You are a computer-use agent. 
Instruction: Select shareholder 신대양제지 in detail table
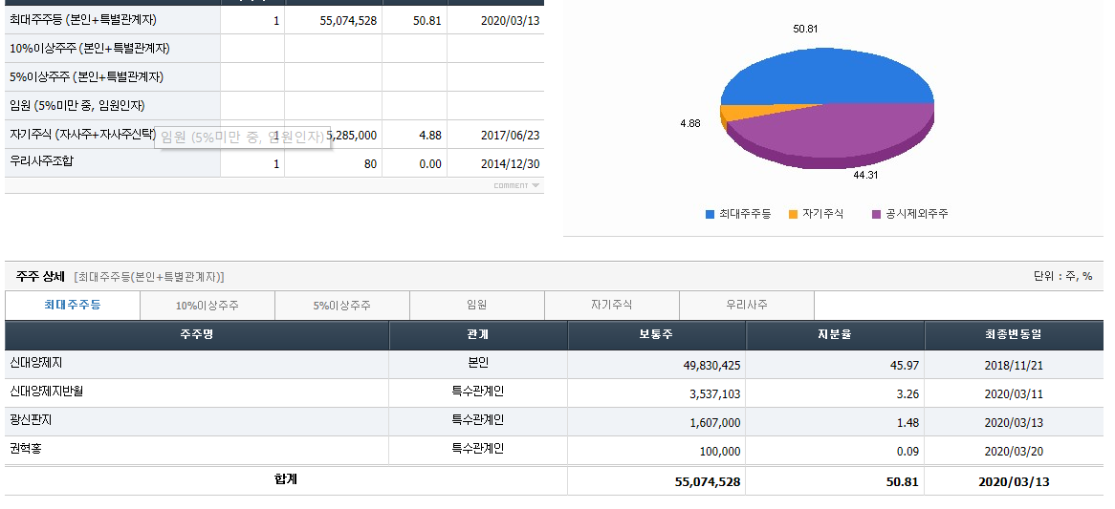(36, 363)
